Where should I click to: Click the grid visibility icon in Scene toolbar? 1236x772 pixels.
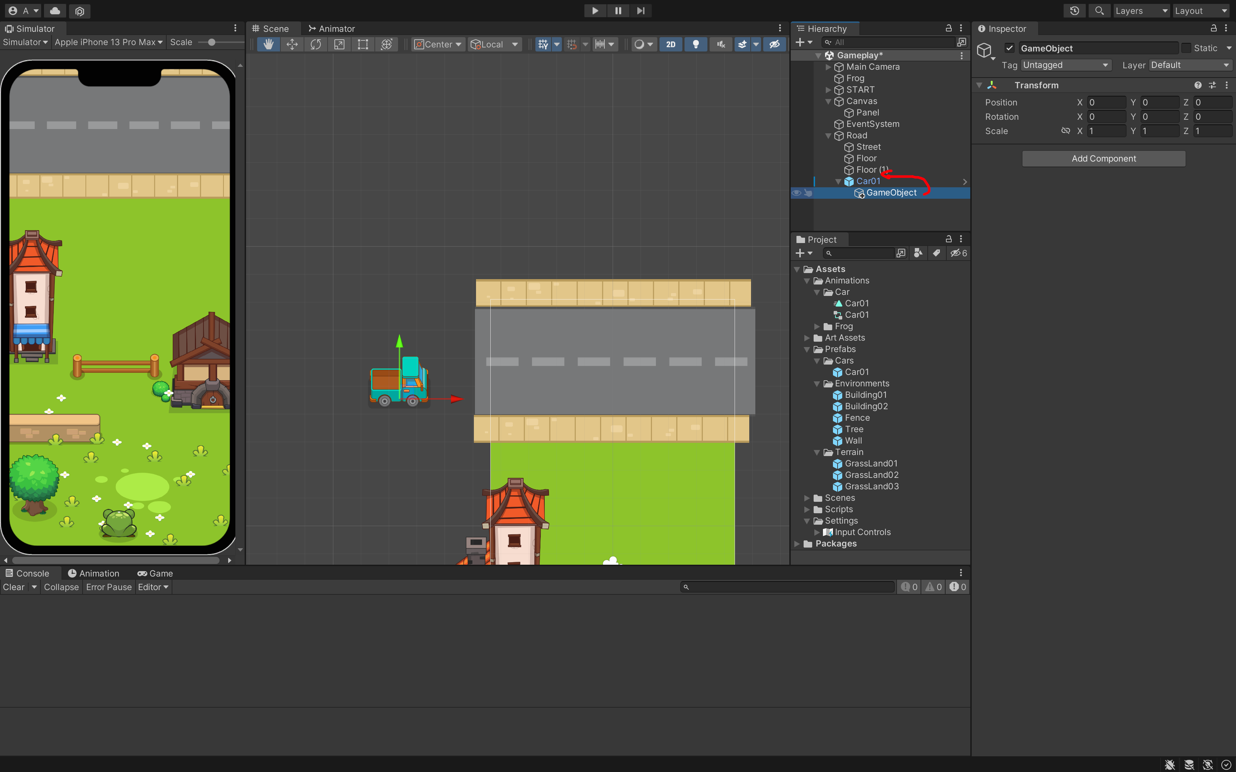543,44
